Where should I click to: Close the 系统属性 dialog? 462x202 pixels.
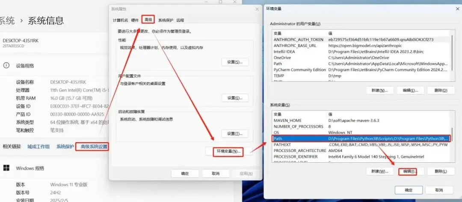pyautogui.click(x=257, y=9)
